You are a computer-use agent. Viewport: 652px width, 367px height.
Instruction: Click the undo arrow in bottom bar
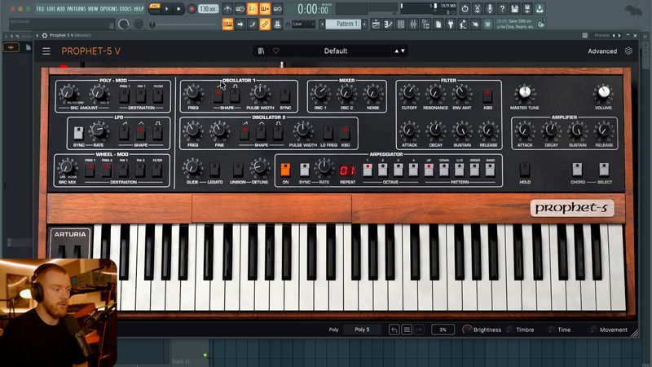point(394,329)
